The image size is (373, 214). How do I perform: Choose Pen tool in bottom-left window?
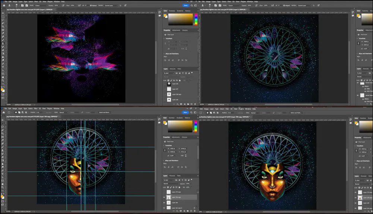pos(3,170)
